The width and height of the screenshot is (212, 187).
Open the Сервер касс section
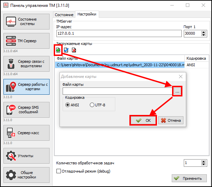[26, 133]
